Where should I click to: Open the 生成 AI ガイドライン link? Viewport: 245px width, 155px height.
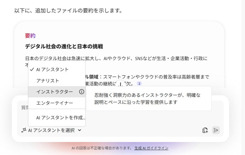[151, 148]
